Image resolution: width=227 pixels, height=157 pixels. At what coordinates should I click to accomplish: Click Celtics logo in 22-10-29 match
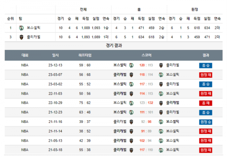[x=131, y=103]
